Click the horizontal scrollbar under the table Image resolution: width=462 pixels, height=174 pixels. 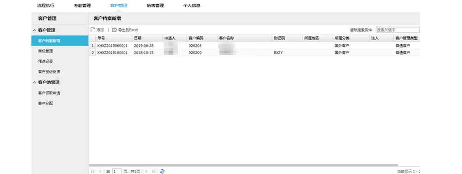243,165
